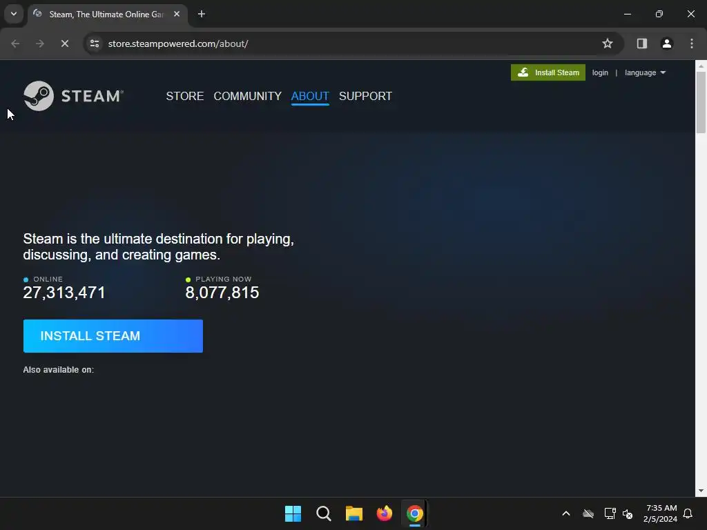Go forward with the browser forward arrow
707x530 pixels.
click(40, 43)
